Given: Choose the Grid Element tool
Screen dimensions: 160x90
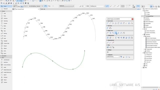Looking at the screenshot, I should click(6, 60).
